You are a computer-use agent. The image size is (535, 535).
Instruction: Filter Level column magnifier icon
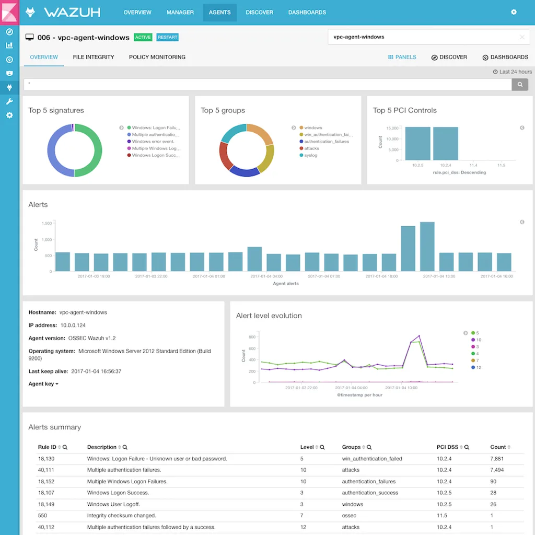322,447
